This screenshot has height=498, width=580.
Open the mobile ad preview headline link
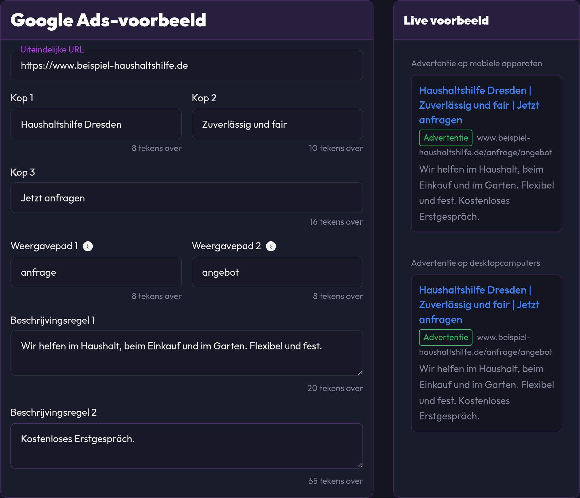tap(479, 105)
